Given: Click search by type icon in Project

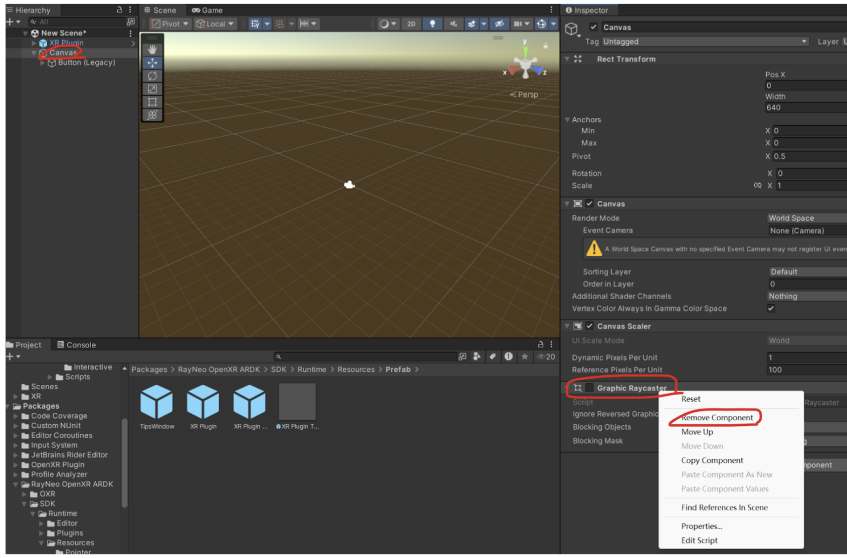Looking at the screenshot, I should coord(477,356).
